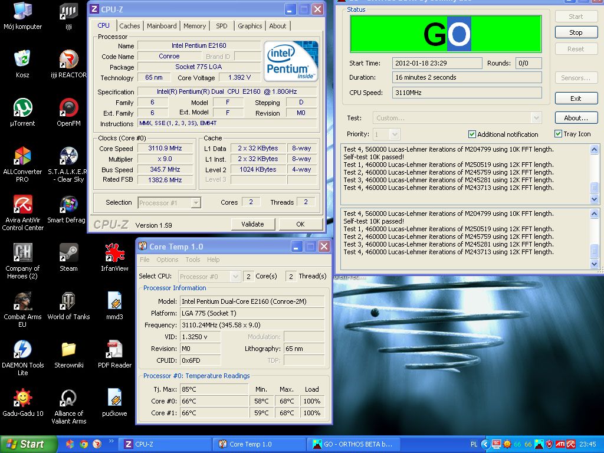Open Avira AntiVir Control Center icon

click(22, 213)
